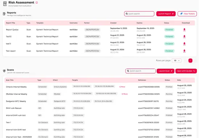Focus the Reports Quick search field
This screenshot has width=199, height=138.
[x=139, y=14]
